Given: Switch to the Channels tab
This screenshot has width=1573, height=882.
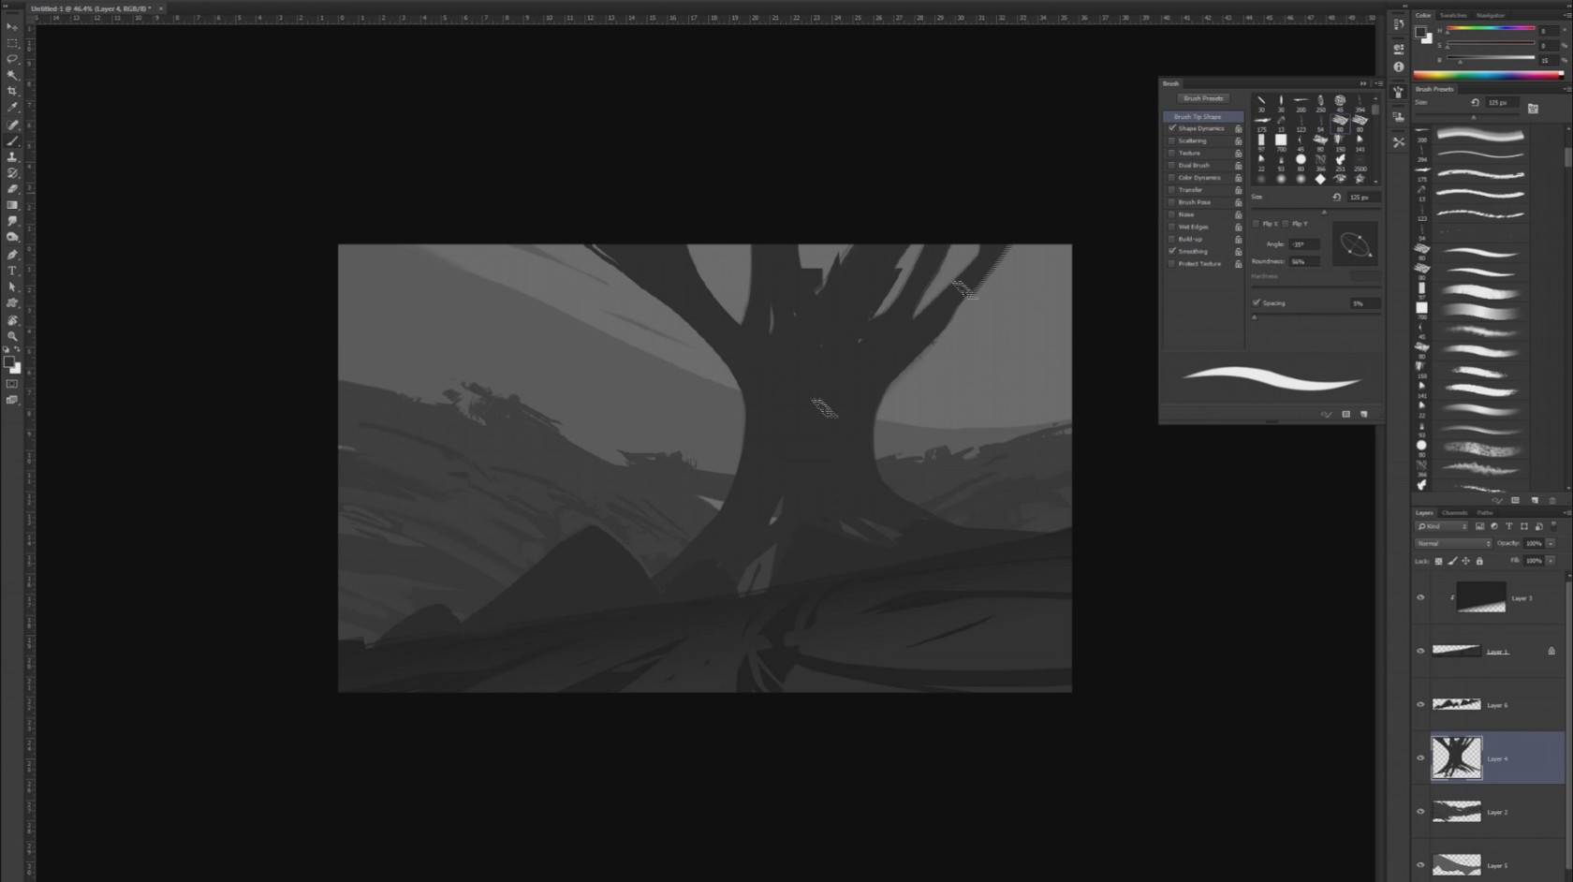Looking at the screenshot, I should pyautogui.click(x=1454, y=512).
